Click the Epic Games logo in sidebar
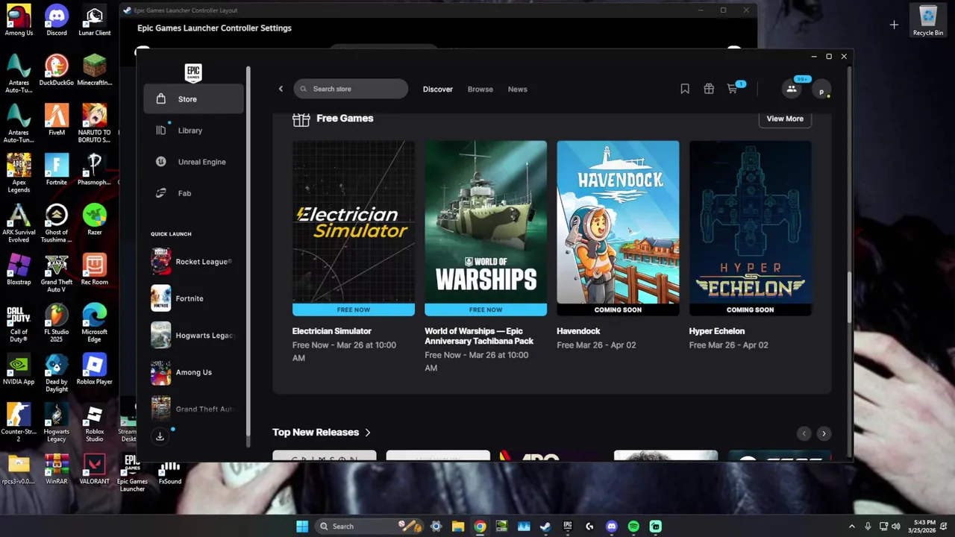 click(193, 72)
